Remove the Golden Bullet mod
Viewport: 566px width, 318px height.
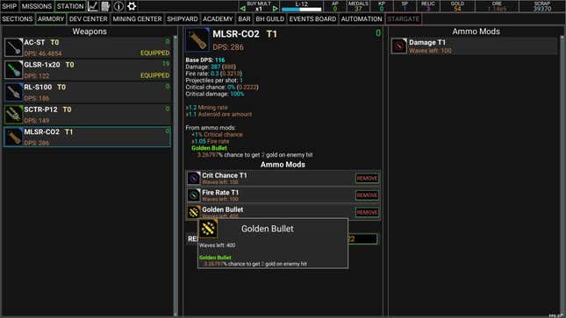pos(367,212)
